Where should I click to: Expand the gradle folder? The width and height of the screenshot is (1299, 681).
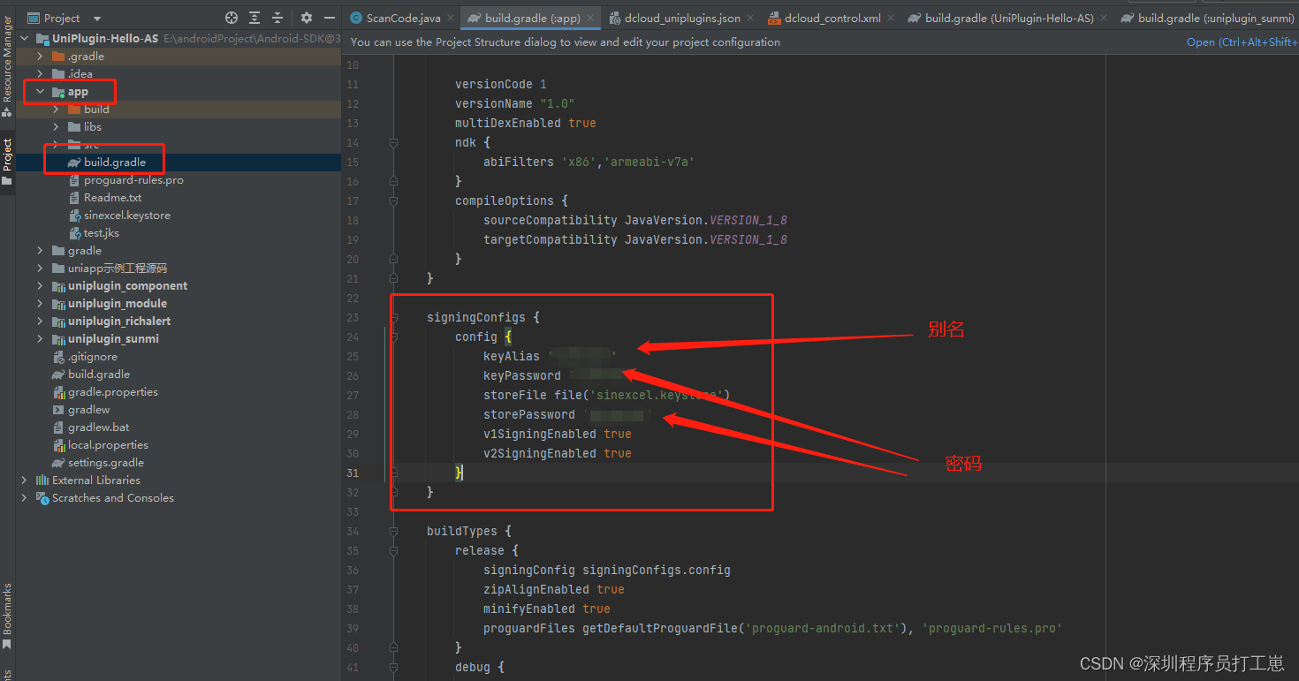40,251
